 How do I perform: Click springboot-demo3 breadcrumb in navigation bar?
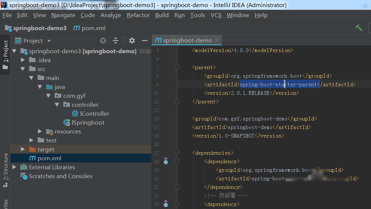click(40, 28)
